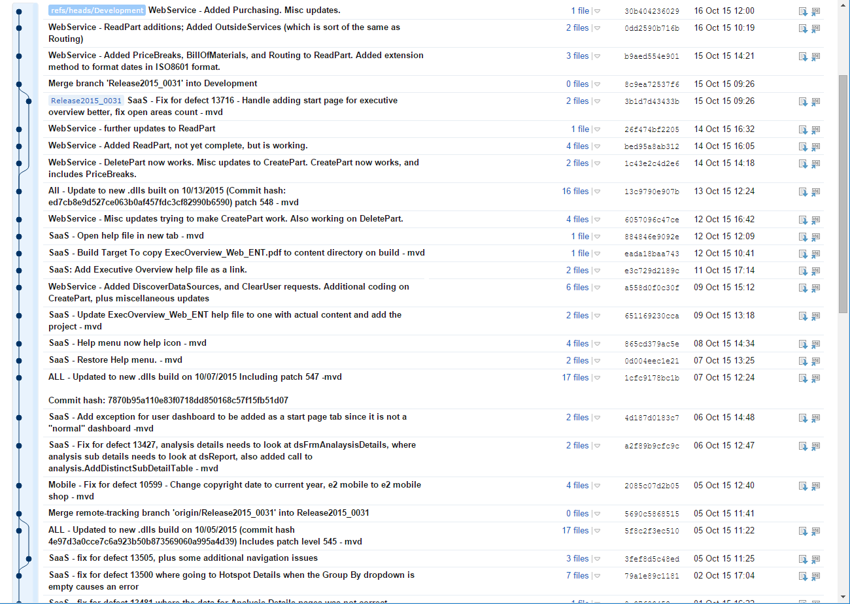Select the Release2015_0031 branch label
The width and height of the screenshot is (850, 604).
tap(86, 101)
